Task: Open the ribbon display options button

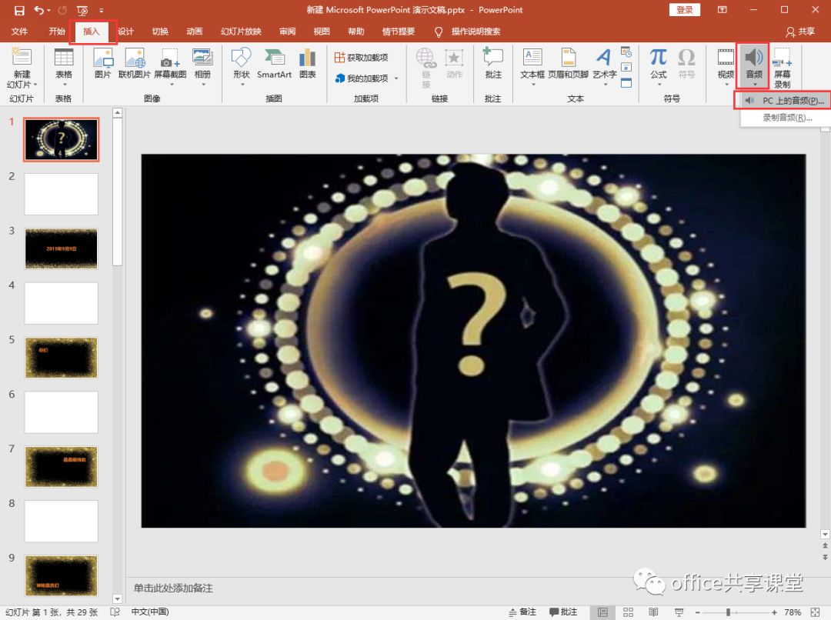Action: (x=723, y=9)
